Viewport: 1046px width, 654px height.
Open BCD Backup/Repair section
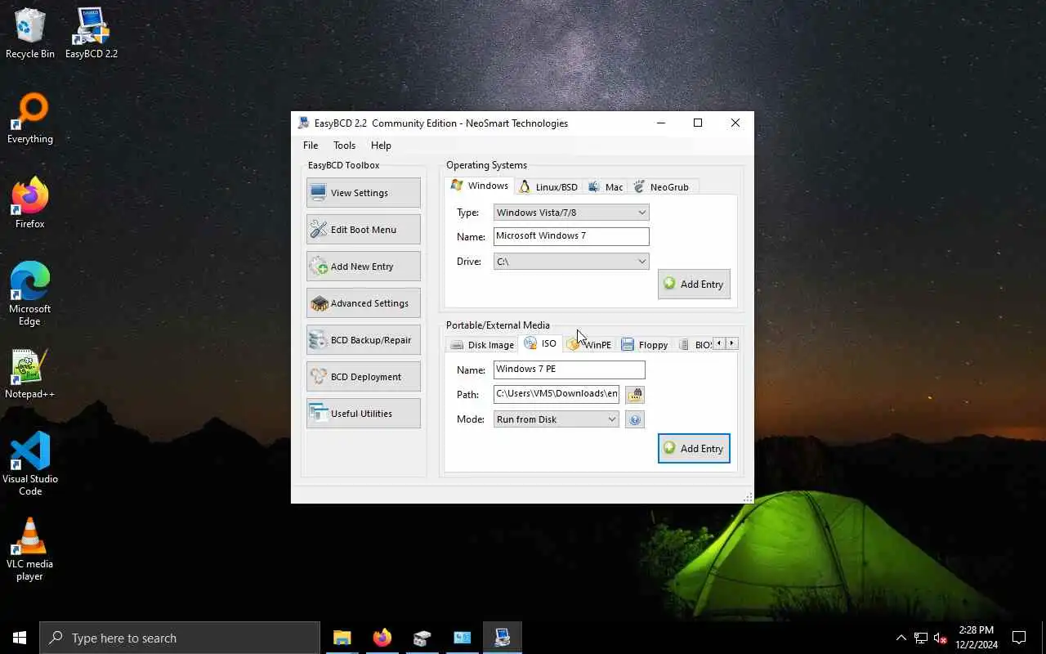tap(364, 340)
